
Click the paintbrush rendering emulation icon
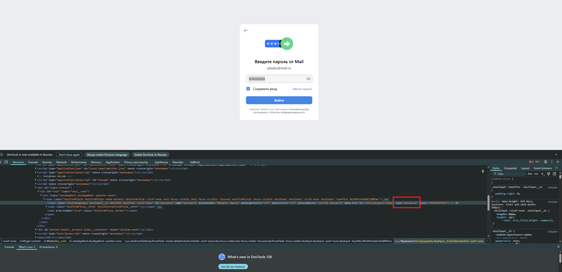549,174
